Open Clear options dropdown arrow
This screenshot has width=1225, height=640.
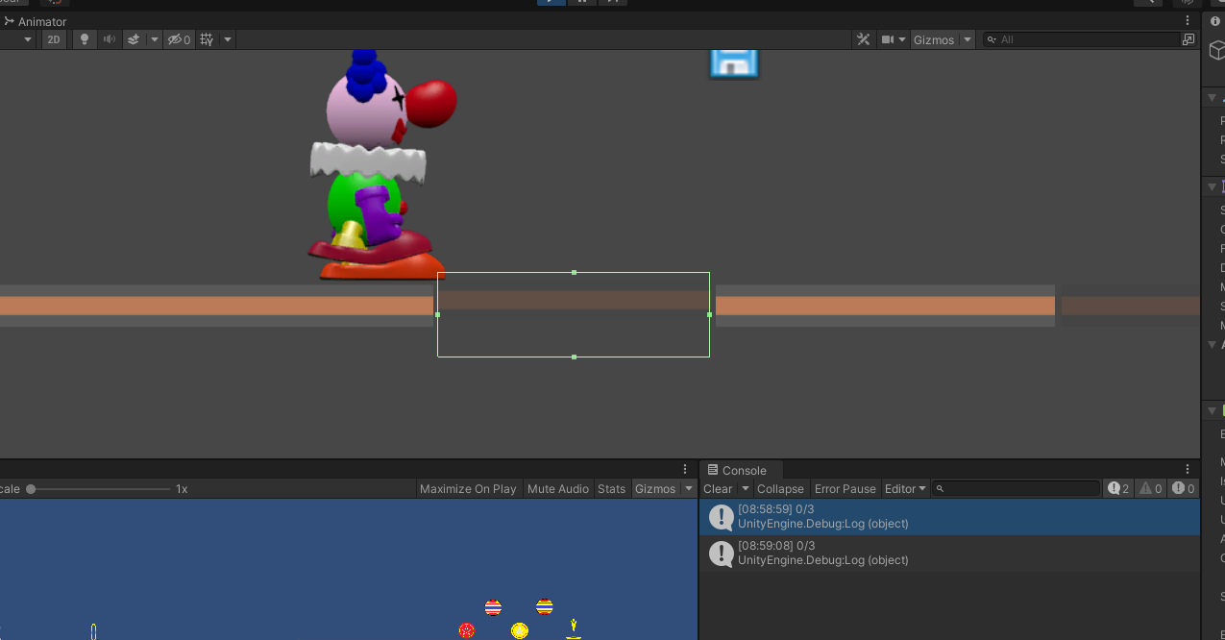[x=745, y=489]
